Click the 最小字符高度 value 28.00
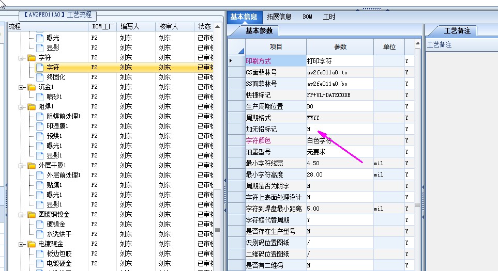The height and width of the screenshot is (271, 498). (x=340, y=174)
